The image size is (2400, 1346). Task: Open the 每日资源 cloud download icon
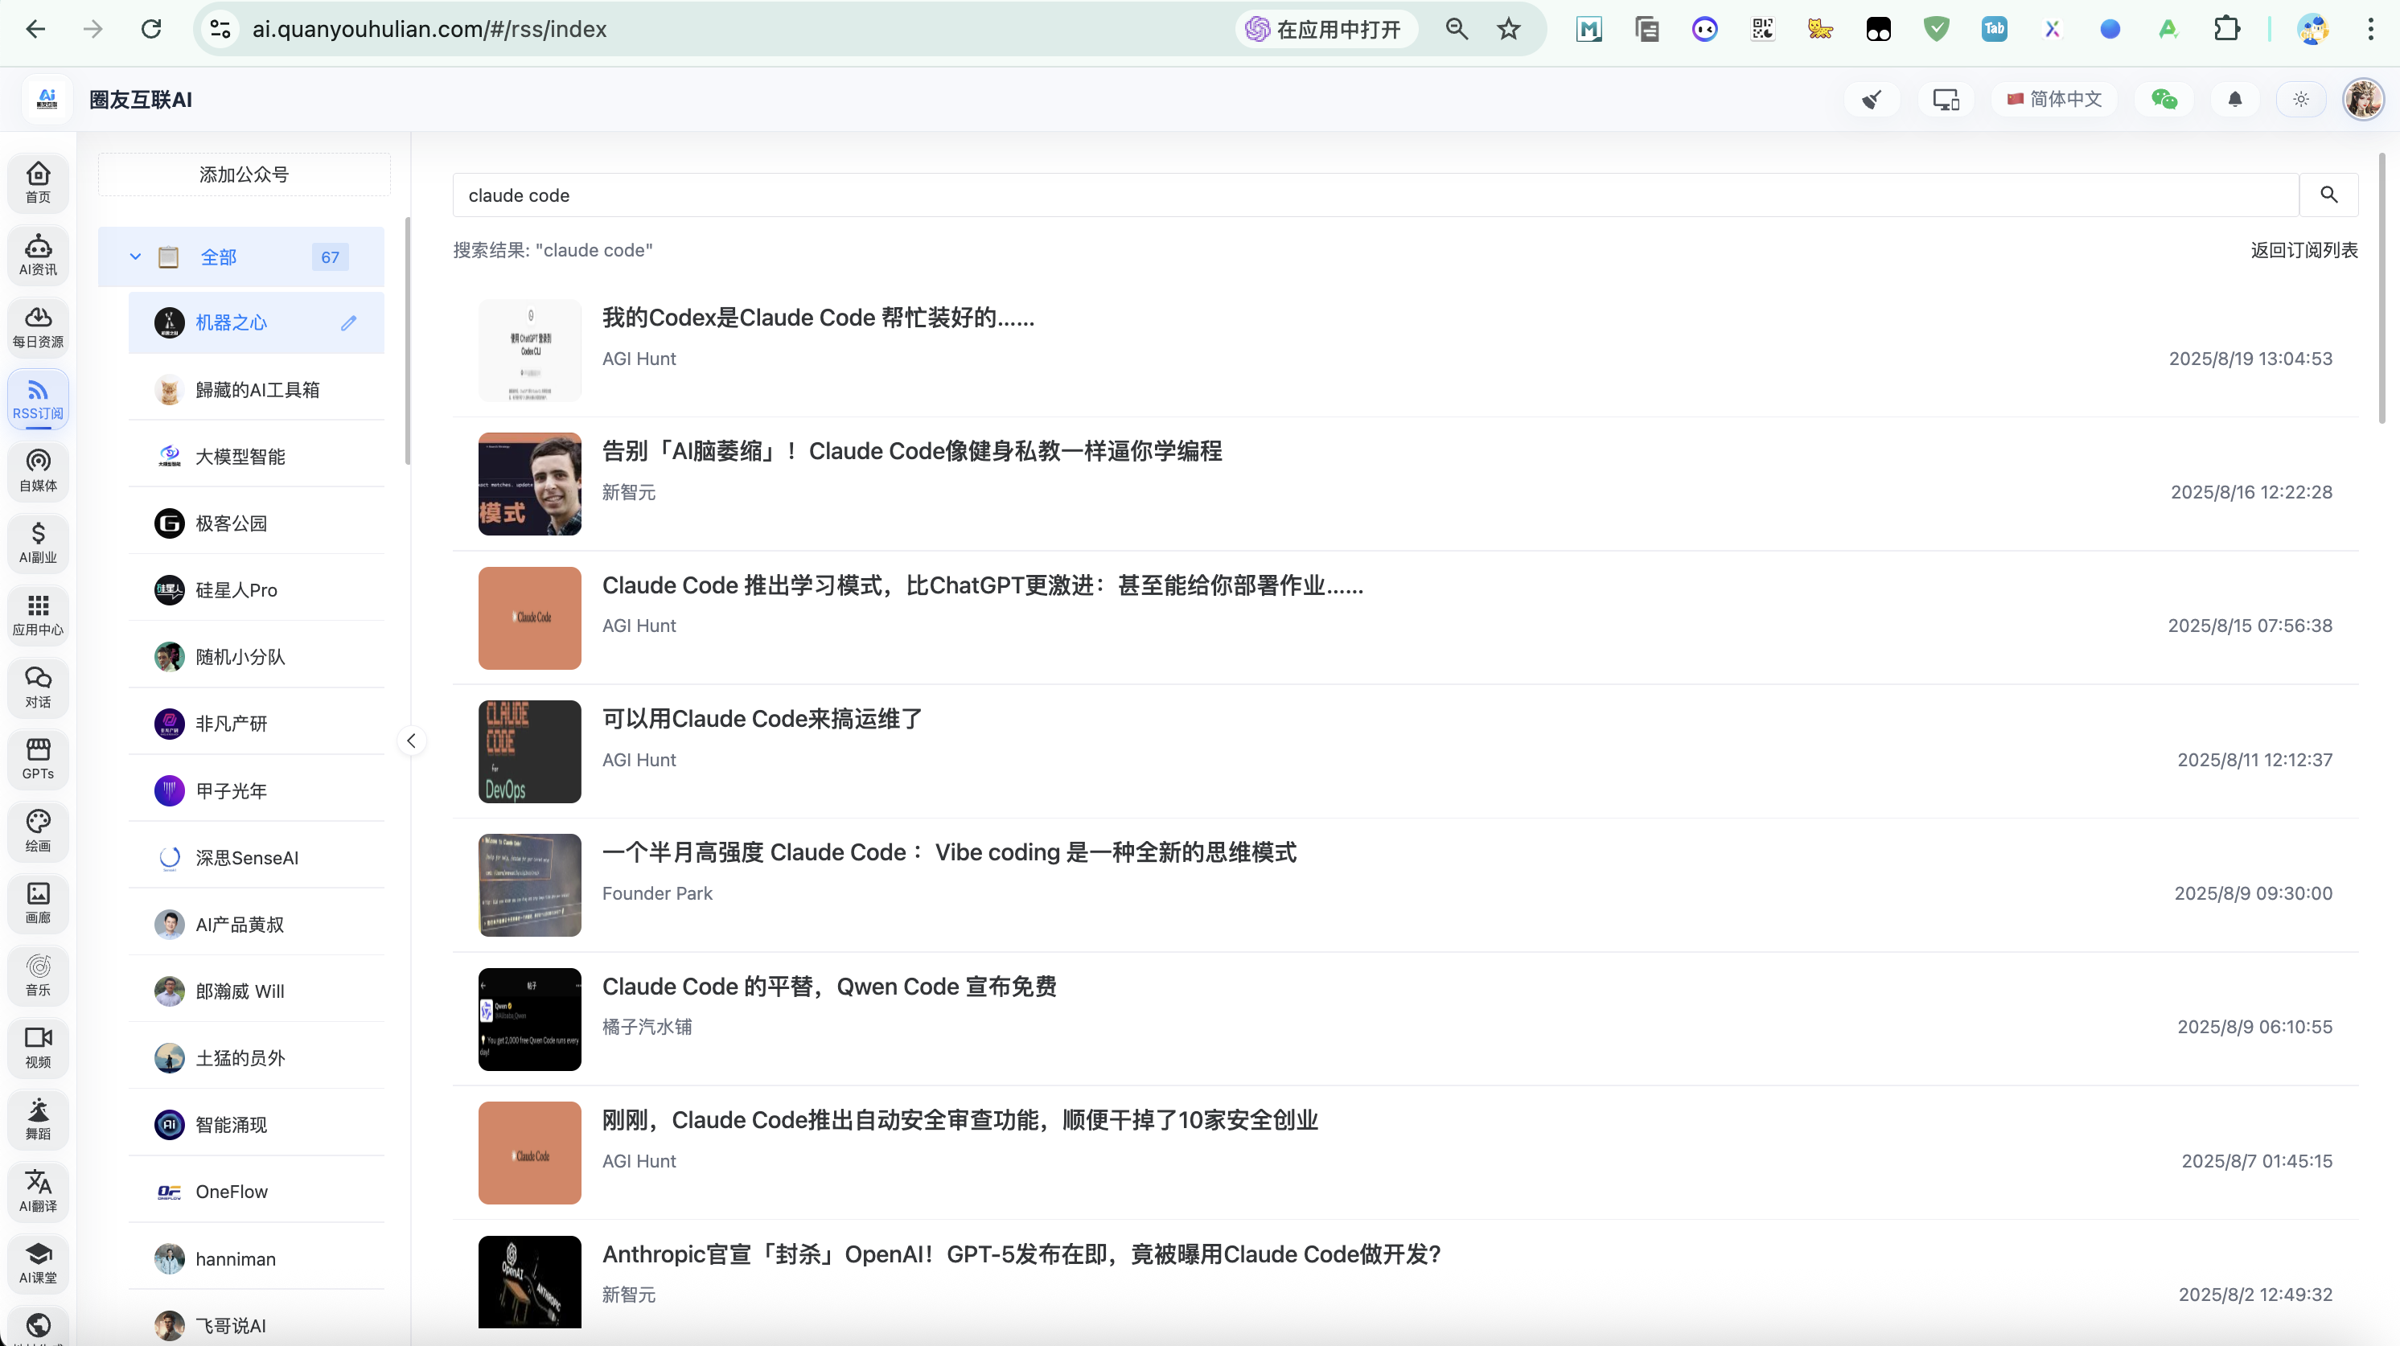point(38,326)
